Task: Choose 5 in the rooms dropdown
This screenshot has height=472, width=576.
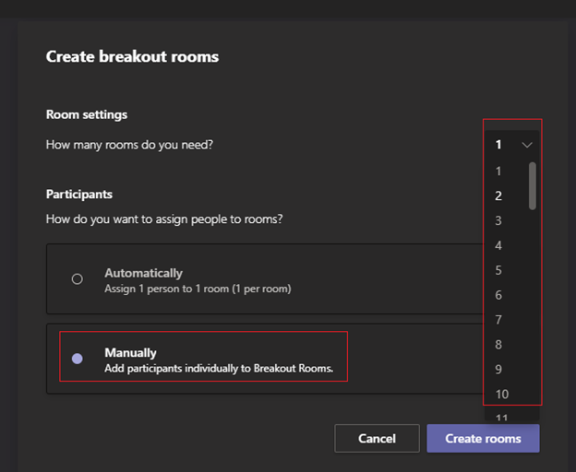Action: pyautogui.click(x=498, y=270)
